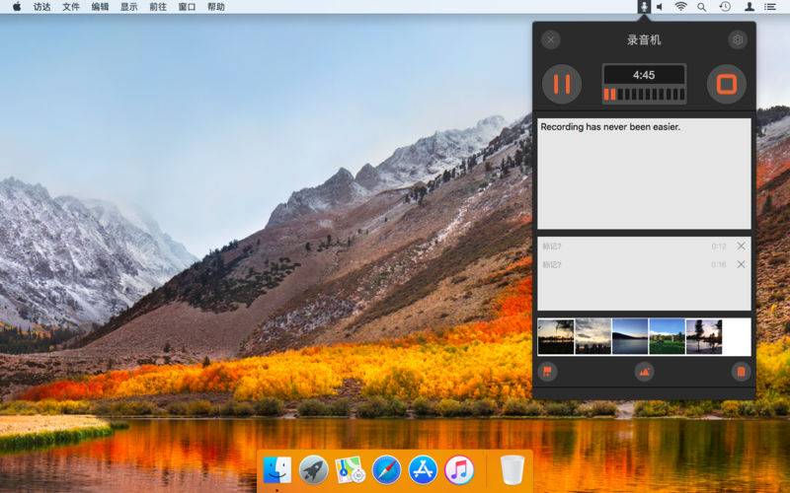This screenshot has height=493, width=790.
Task: Click the 4:45 recording time display
Action: click(644, 75)
